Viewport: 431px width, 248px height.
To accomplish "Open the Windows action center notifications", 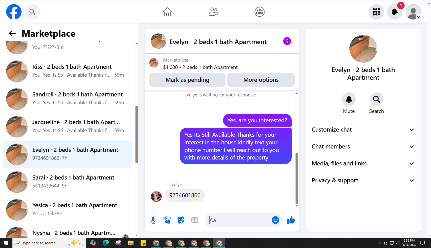I will [x=423, y=243].
